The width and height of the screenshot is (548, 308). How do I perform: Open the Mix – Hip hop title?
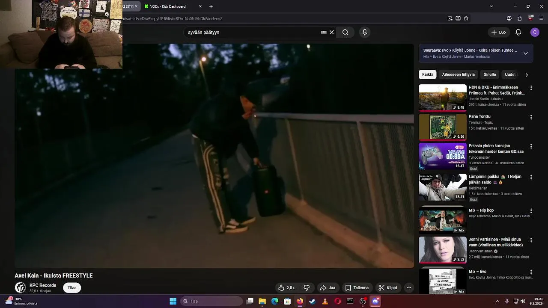point(481,210)
